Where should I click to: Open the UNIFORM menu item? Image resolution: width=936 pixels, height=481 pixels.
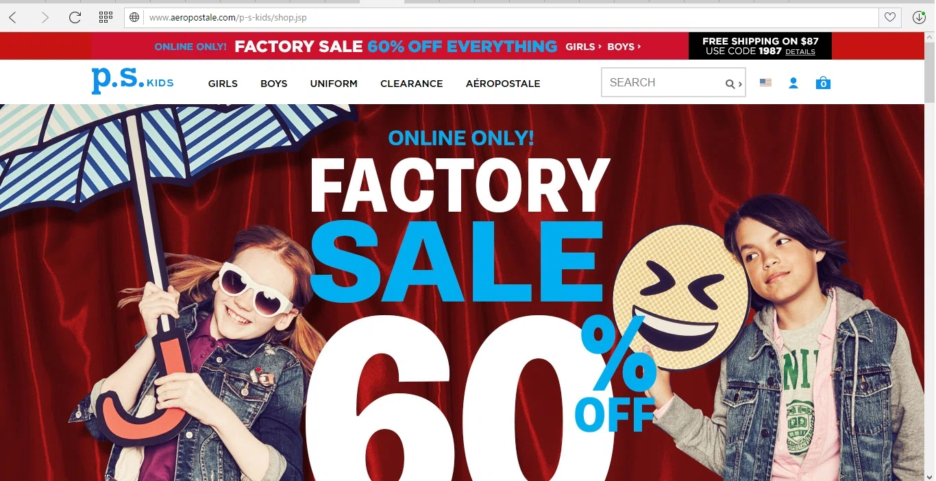pyautogui.click(x=334, y=84)
